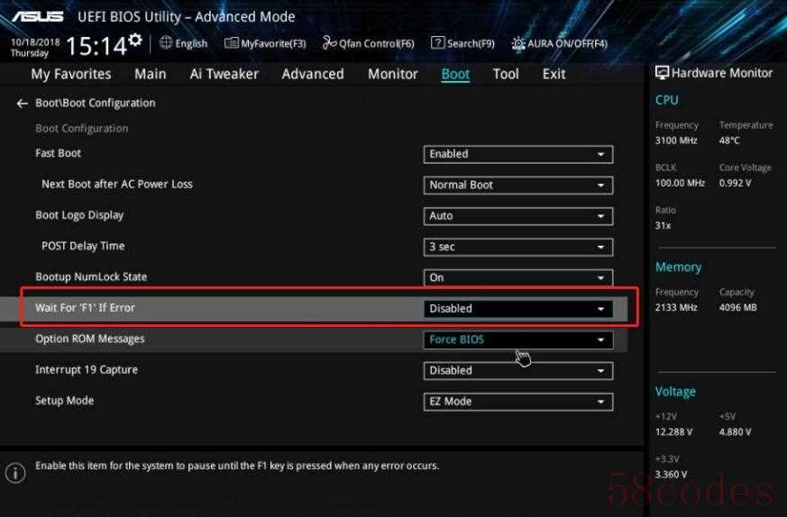Click the Hardware Monitor screen icon

click(x=662, y=73)
